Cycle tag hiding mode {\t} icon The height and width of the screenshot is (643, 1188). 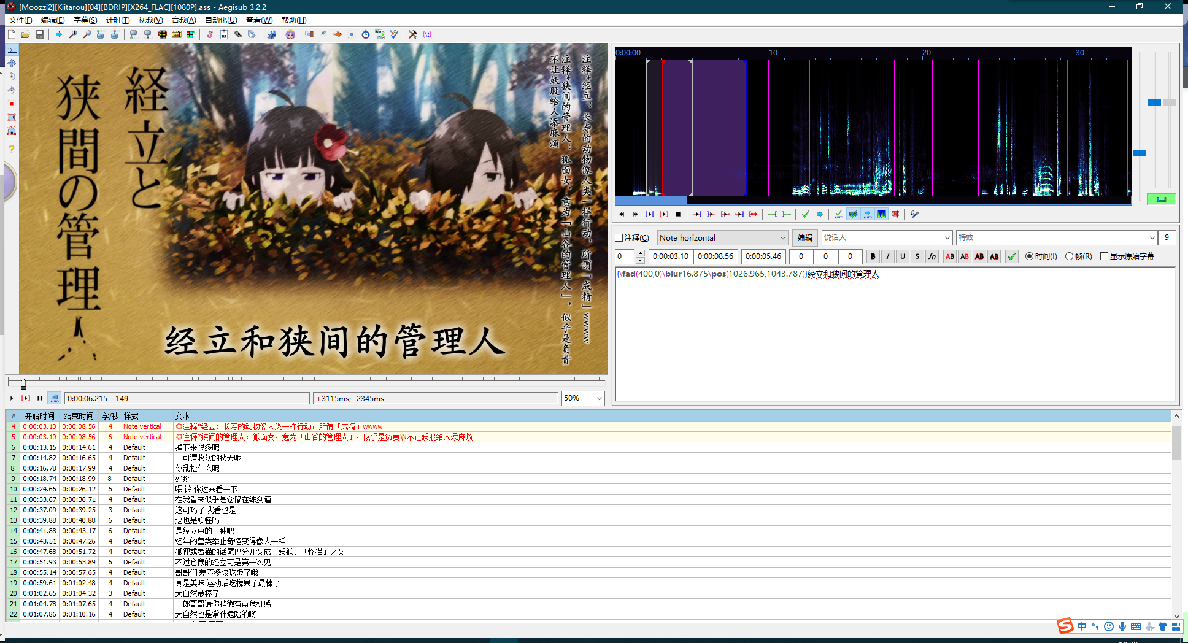(x=427, y=34)
